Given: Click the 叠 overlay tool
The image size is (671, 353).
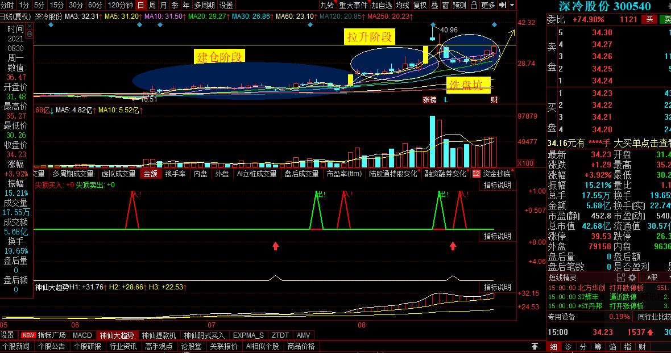Looking at the screenshot, I should pos(434,5).
